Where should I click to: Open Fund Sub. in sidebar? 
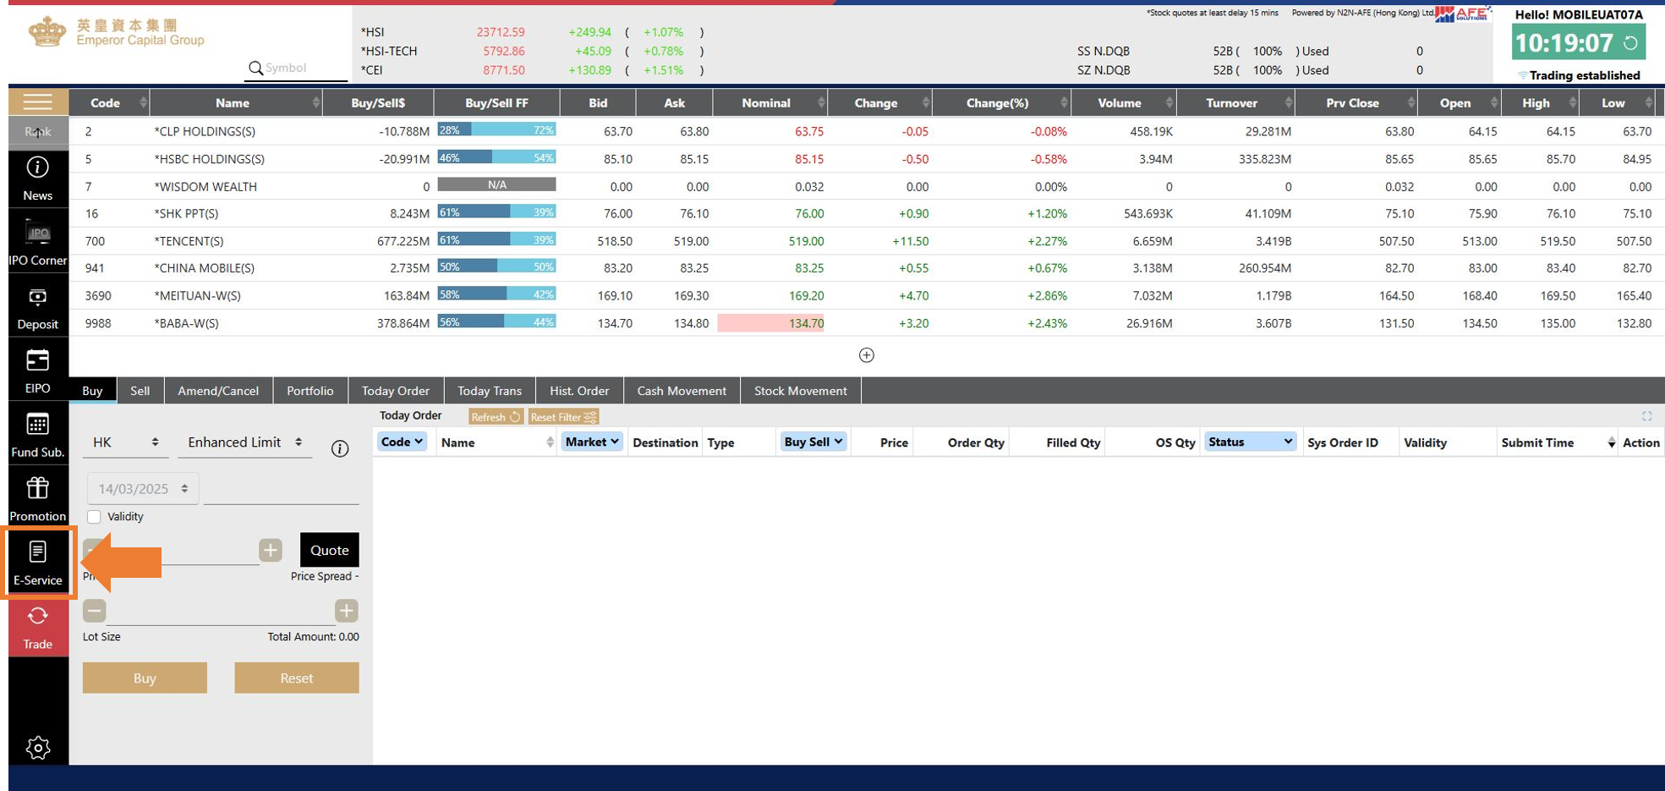[x=38, y=436]
